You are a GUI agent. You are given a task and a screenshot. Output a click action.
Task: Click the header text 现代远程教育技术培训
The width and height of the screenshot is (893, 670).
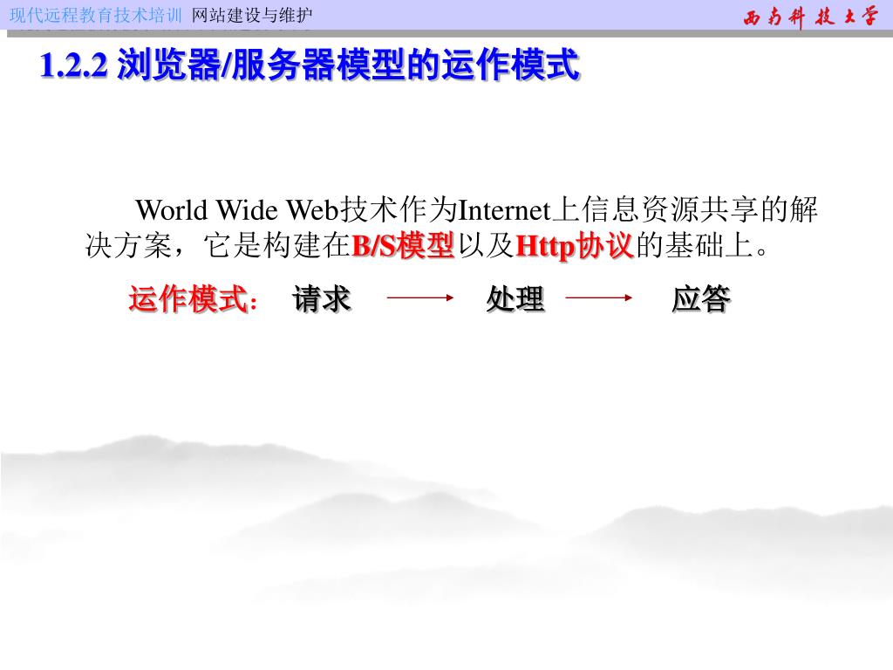click(x=96, y=16)
